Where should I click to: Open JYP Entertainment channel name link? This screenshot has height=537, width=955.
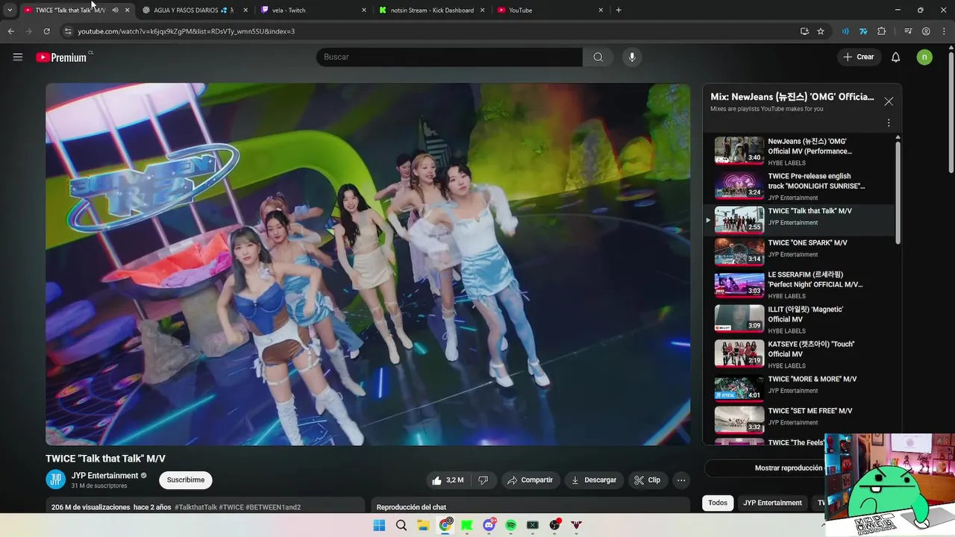[104, 475]
